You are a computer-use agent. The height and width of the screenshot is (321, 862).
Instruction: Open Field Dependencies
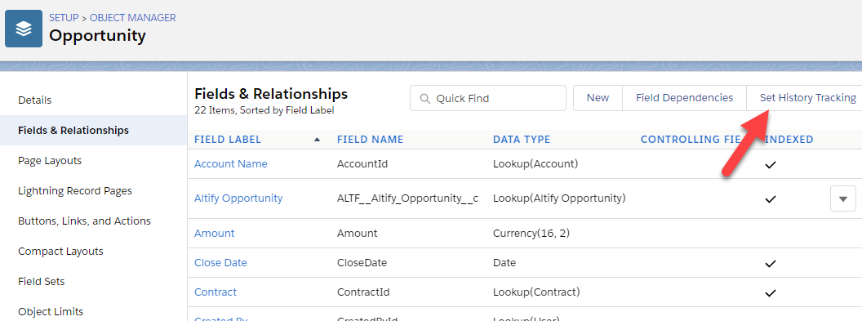pyautogui.click(x=684, y=98)
